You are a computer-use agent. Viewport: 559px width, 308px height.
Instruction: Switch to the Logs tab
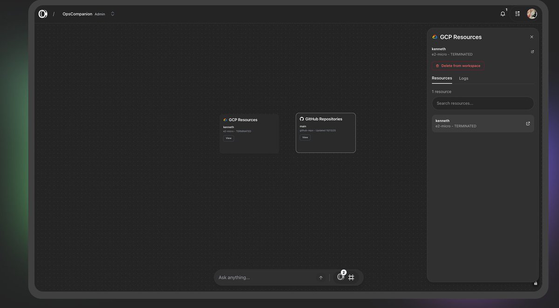[464, 78]
